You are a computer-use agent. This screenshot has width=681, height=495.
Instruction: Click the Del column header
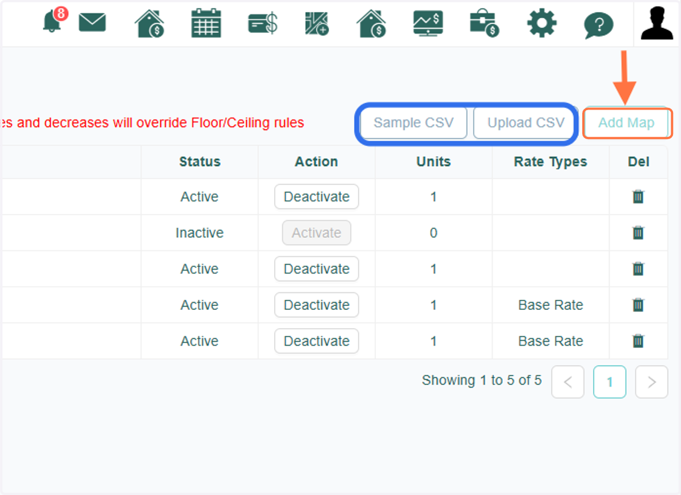tap(638, 162)
